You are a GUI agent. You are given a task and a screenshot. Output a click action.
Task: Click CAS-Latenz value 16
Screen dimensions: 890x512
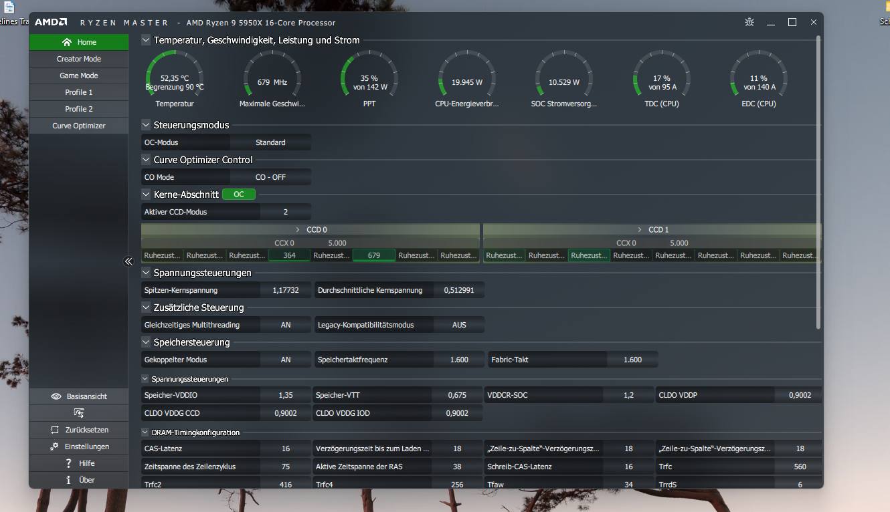(x=286, y=449)
